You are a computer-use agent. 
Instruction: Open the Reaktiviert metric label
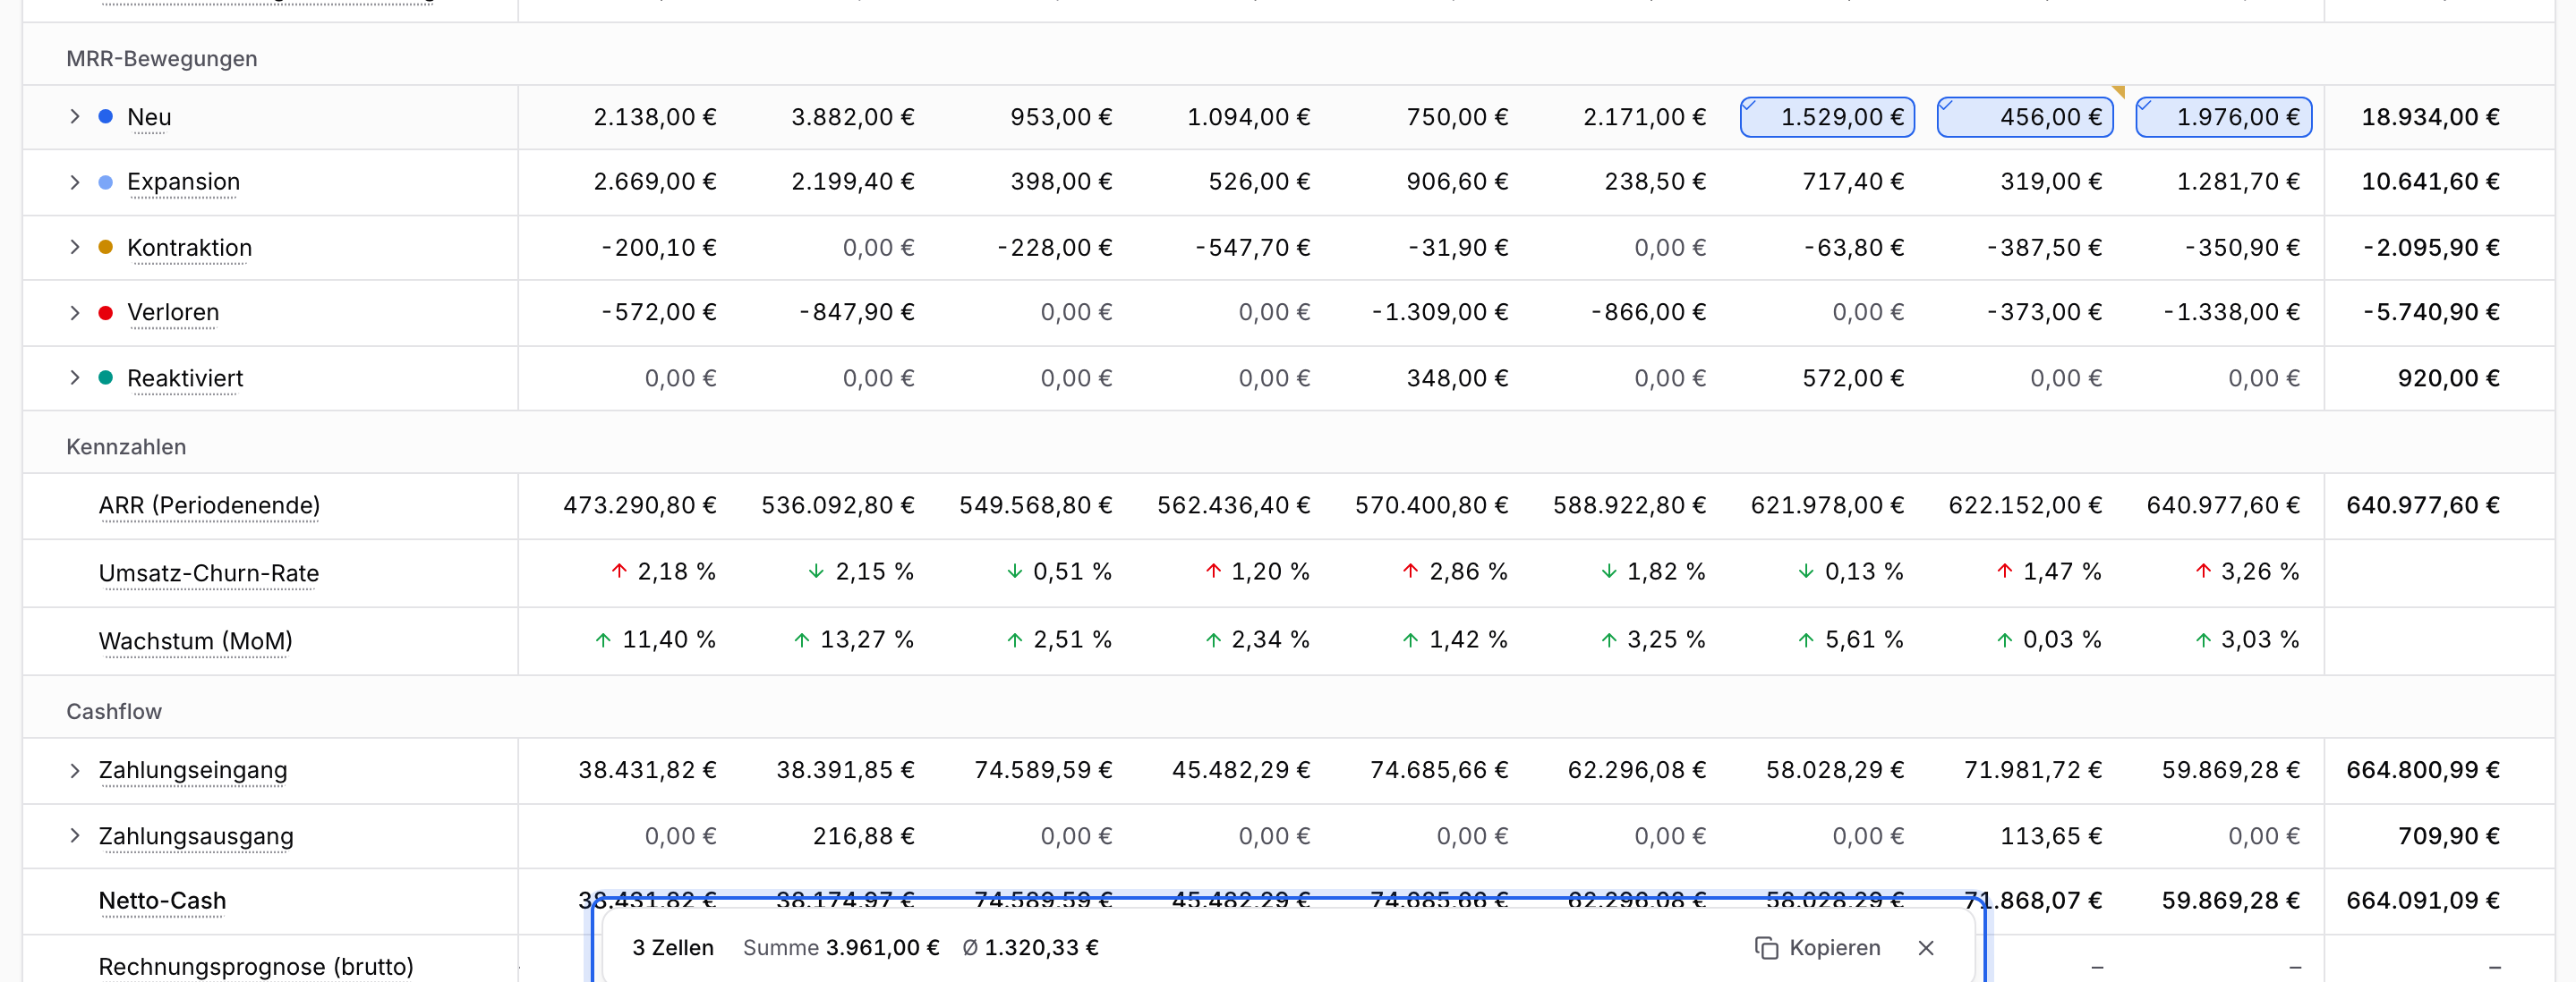click(x=185, y=378)
